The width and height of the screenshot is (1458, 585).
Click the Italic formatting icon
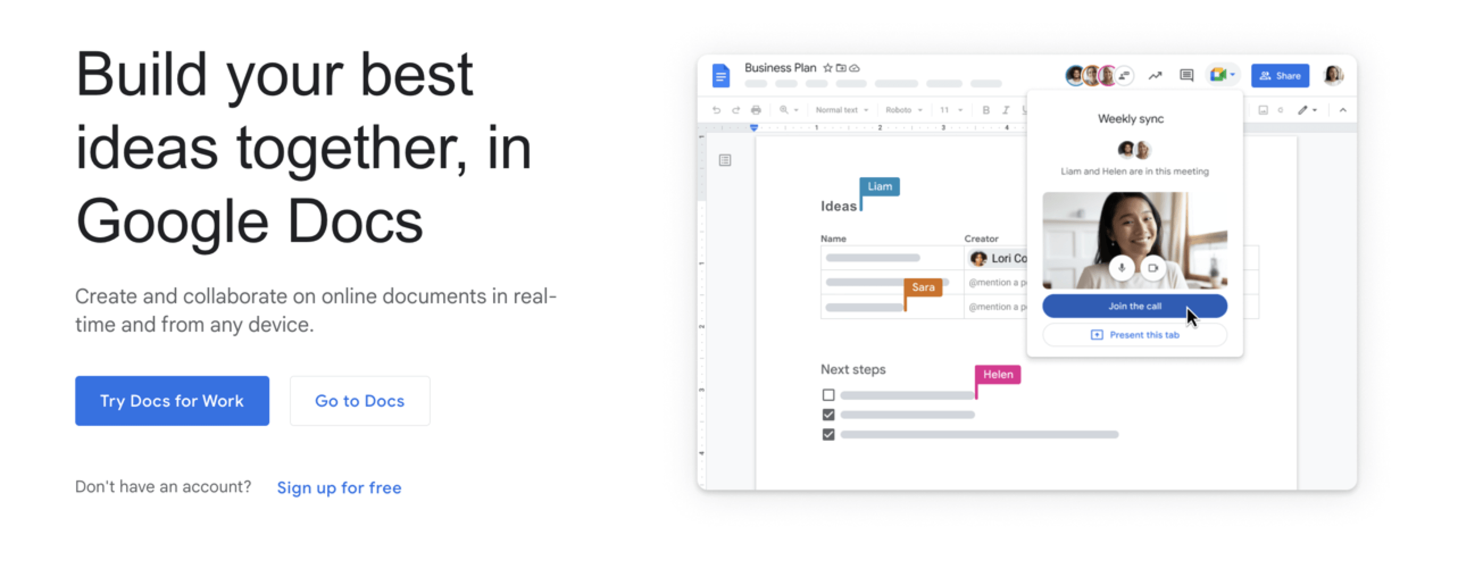(x=1006, y=110)
